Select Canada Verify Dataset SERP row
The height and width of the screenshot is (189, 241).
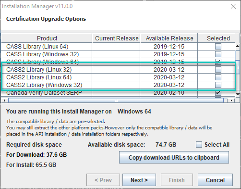click(x=118, y=93)
